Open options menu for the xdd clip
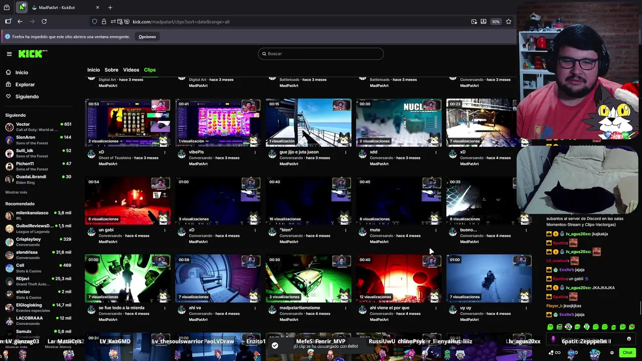This screenshot has height=361, width=642. pyautogui.click(x=436, y=152)
